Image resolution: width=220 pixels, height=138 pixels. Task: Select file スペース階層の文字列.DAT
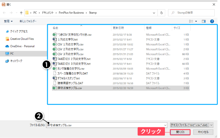click(x=72, y=73)
